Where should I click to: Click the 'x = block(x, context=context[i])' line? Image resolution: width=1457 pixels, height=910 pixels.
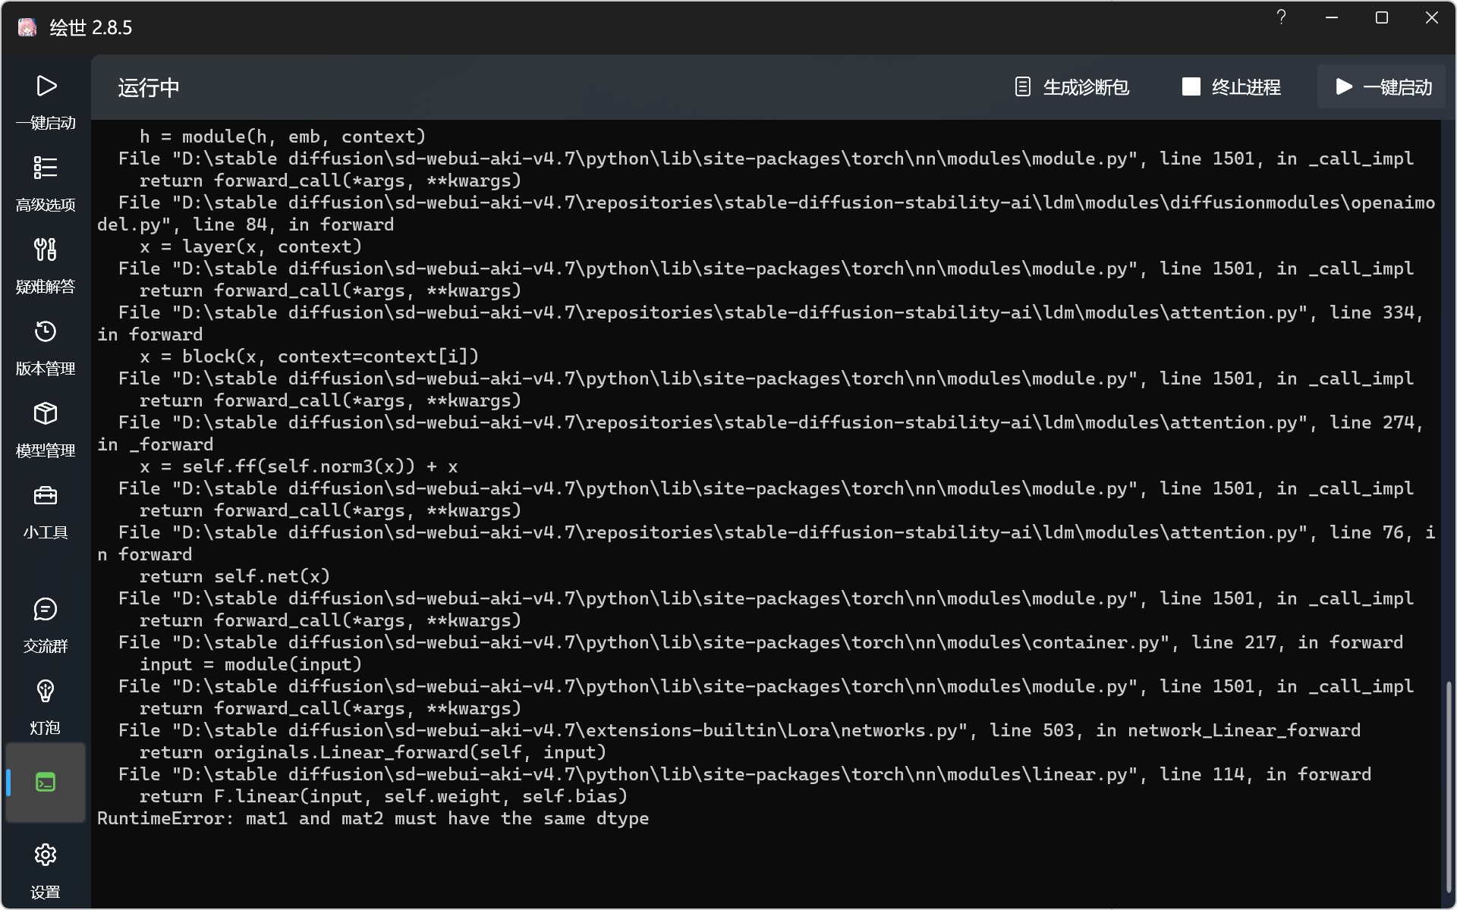tap(309, 356)
